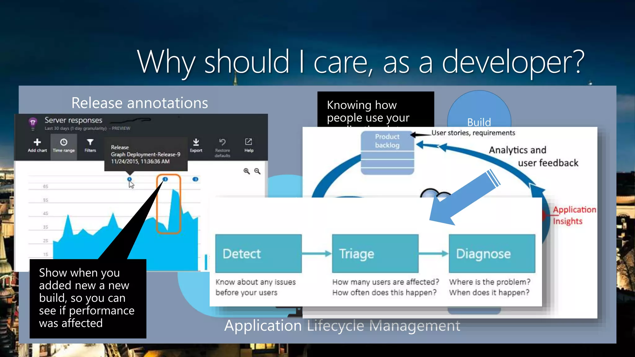Click the 'Show when you added' callout box
635x357 pixels.
click(88, 298)
